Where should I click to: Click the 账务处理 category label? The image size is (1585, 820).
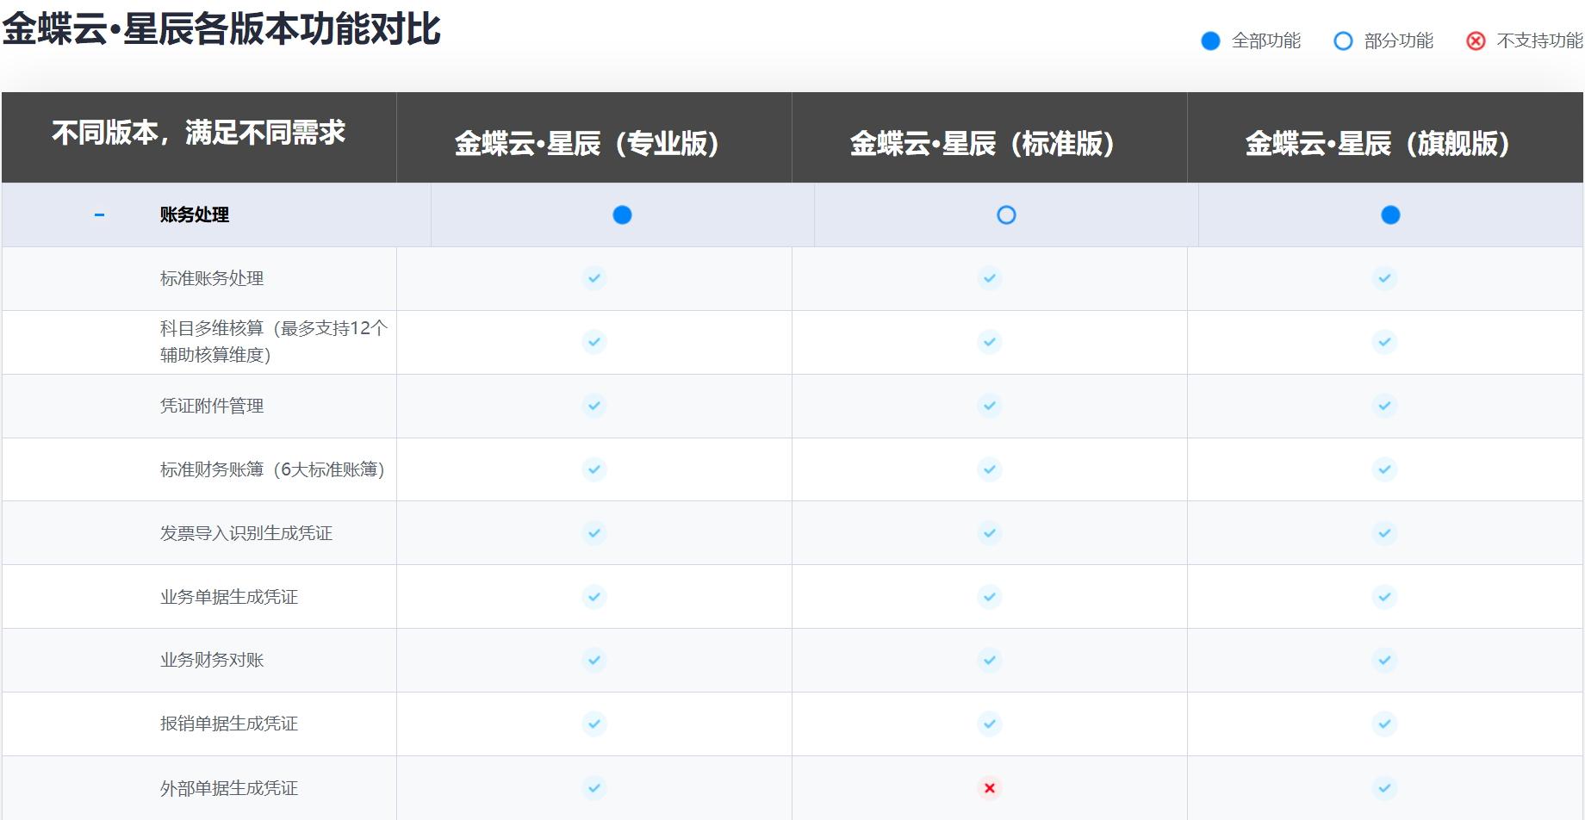(195, 214)
